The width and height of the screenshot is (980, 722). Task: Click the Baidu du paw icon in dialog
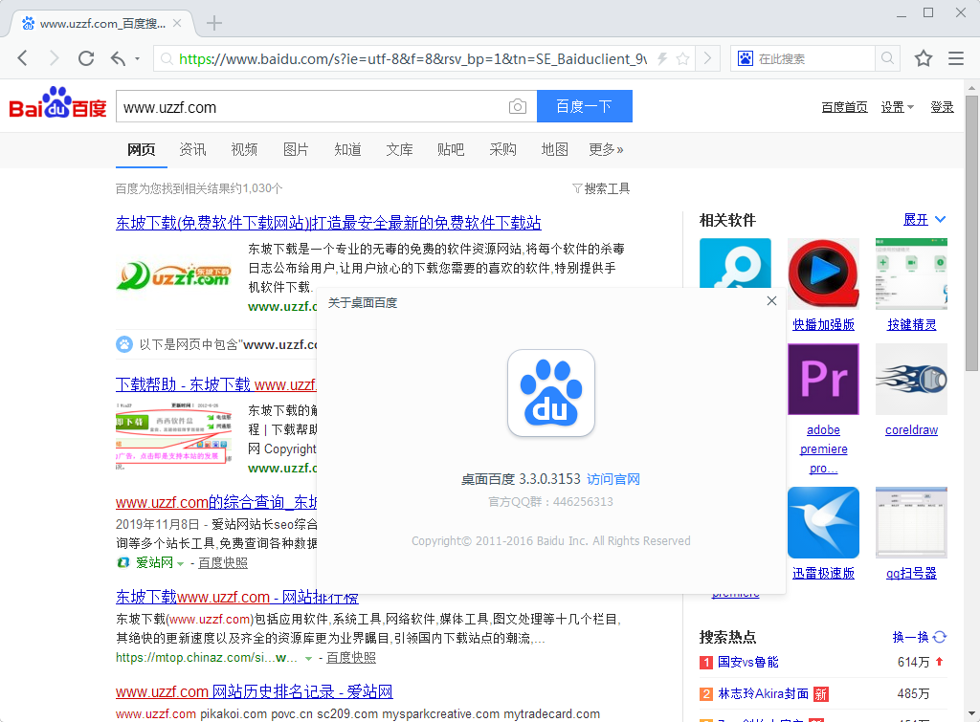pos(550,393)
